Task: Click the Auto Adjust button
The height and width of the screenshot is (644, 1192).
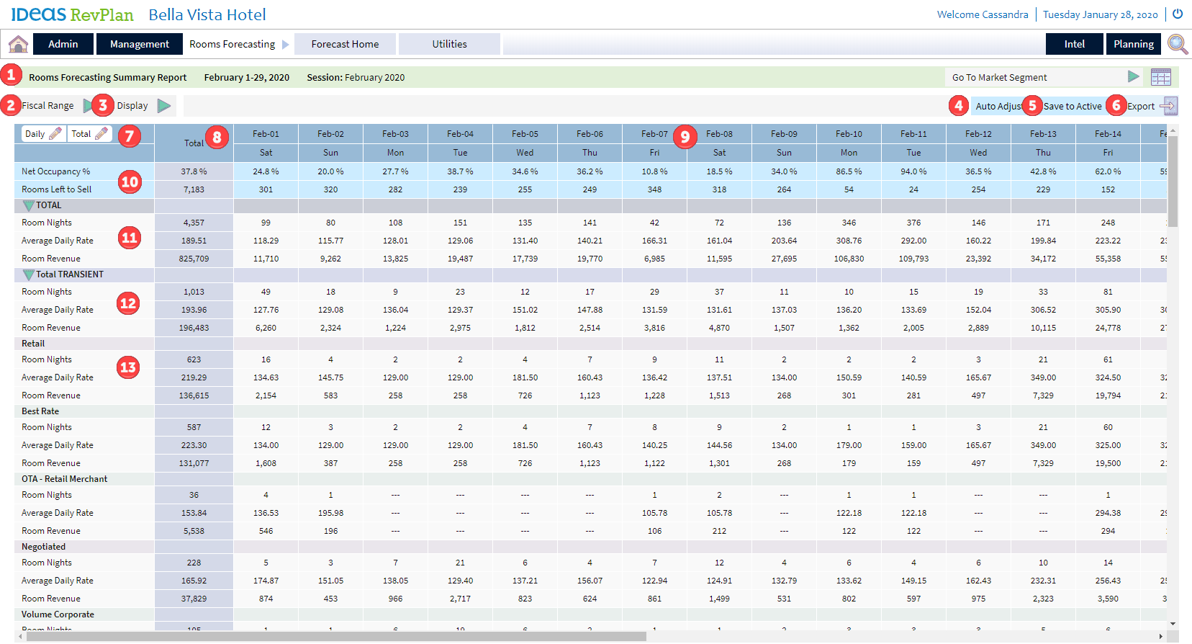Action: [997, 106]
